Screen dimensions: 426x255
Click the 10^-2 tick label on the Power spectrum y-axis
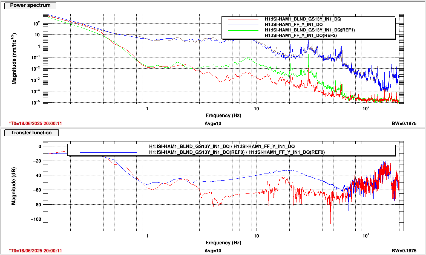click(x=36, y=69)
